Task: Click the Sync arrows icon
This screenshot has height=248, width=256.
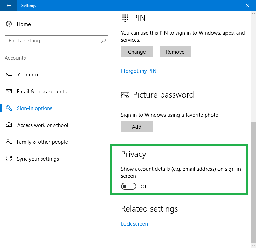Action: point(9,159)
